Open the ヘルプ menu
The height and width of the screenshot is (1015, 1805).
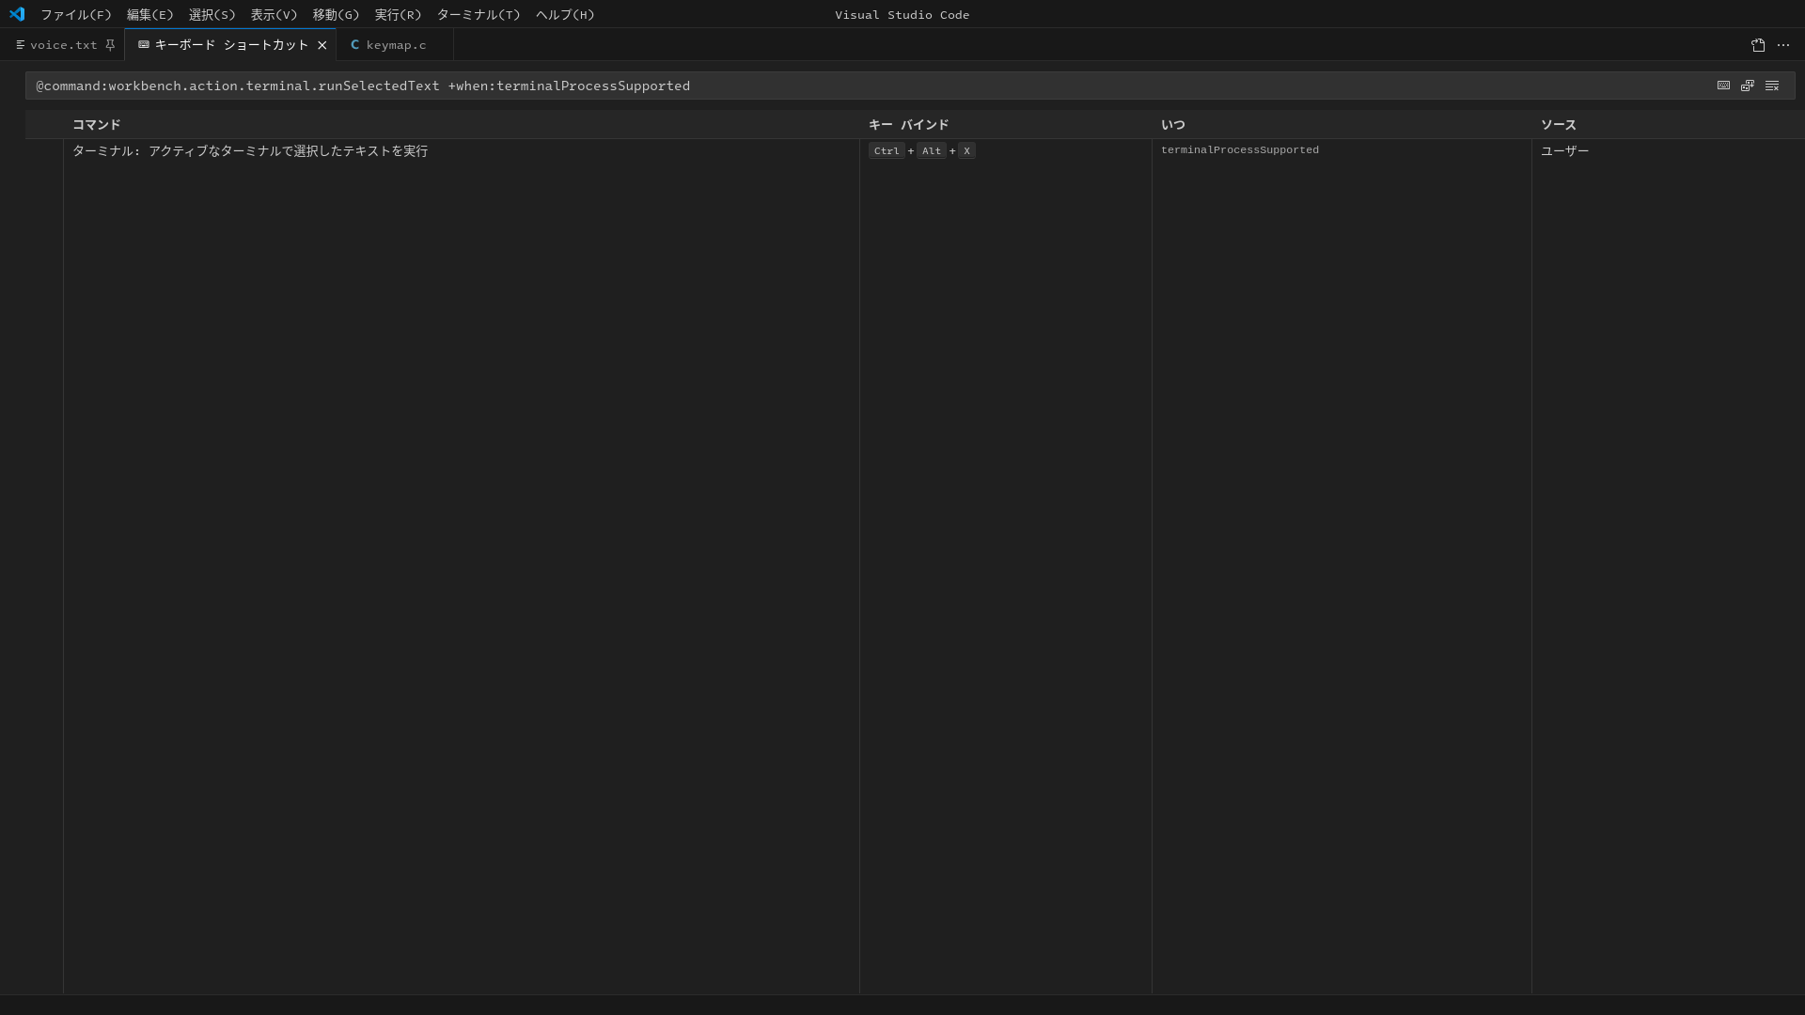[564, 14]
